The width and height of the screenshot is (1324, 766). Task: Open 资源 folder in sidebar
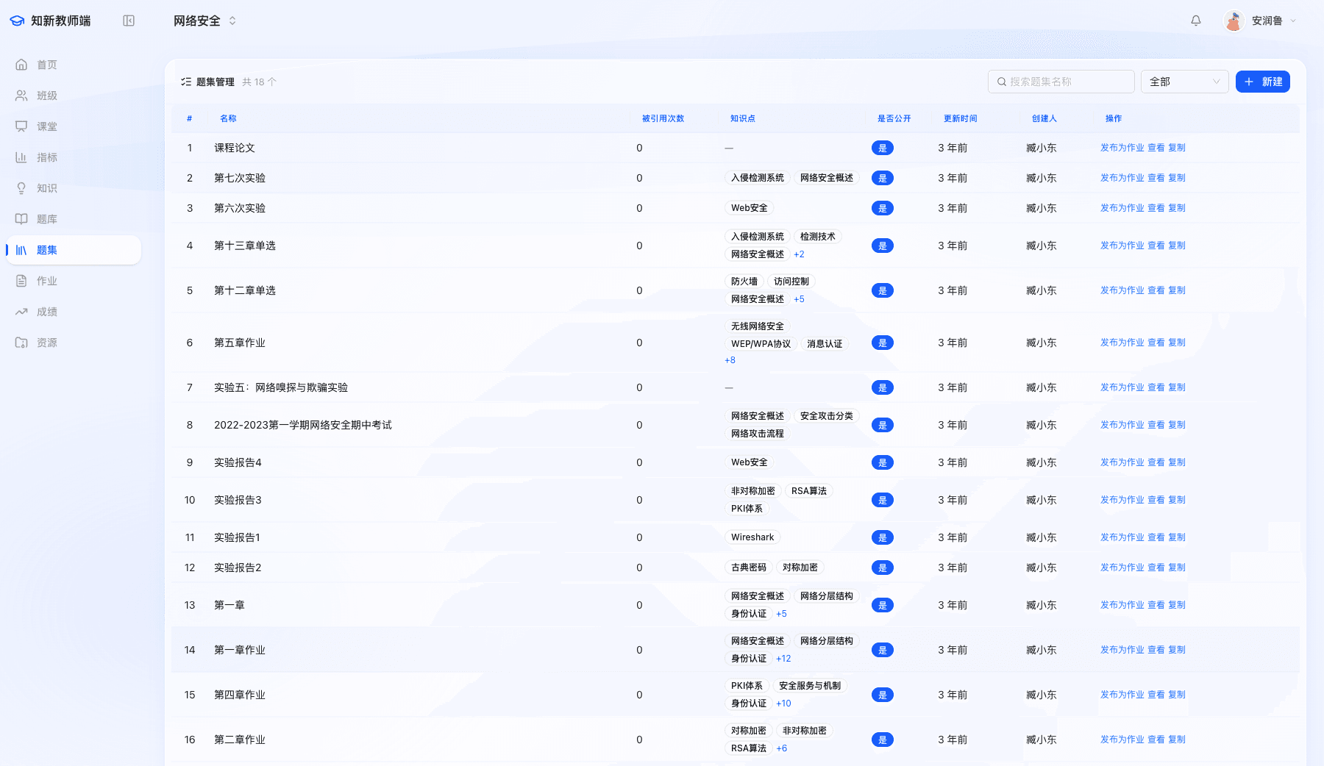click(x=22, y=343)
